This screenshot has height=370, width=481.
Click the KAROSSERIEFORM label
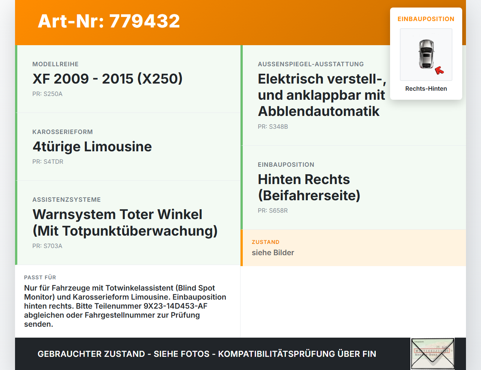pyautogui.click(x=62, y=132)
